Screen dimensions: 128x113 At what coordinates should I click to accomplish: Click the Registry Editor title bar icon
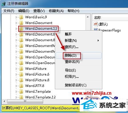tap(4, 4)
